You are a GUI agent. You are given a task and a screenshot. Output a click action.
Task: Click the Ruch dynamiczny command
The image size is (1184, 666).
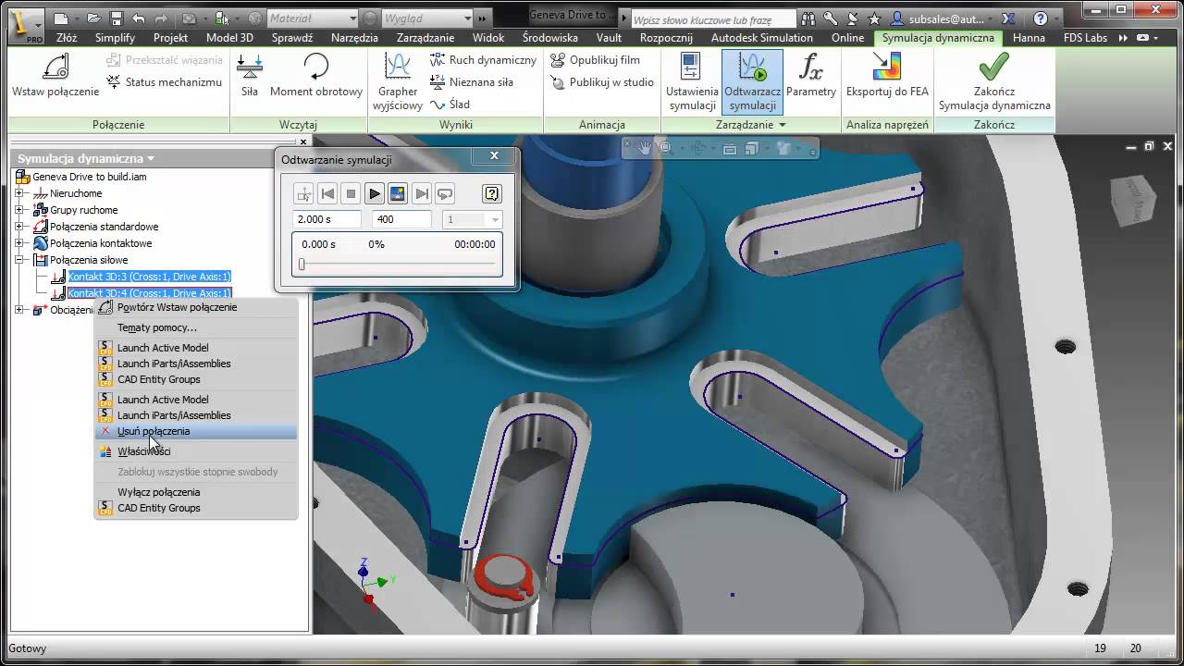[x=483, y=59]
